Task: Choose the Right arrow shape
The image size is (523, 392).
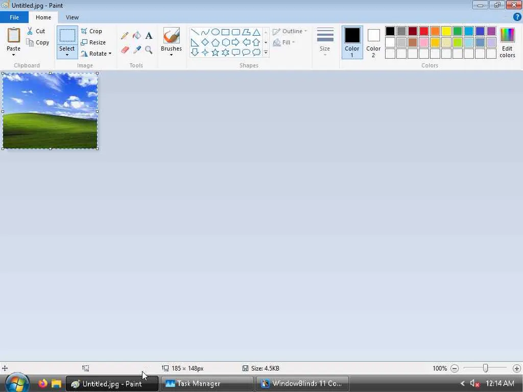Action: 236,42
